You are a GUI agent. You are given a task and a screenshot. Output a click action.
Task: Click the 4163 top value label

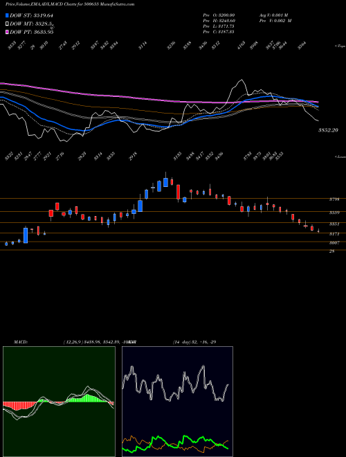tap(241, 46)
